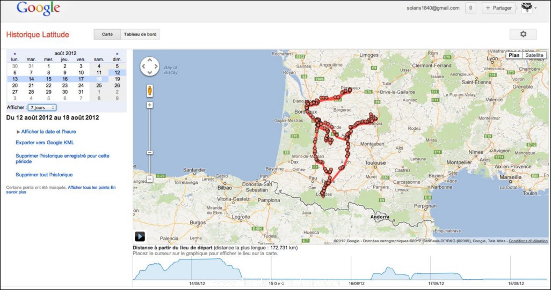Go to previous month arrow
The image size is (551, 290).
click(15, 54)
